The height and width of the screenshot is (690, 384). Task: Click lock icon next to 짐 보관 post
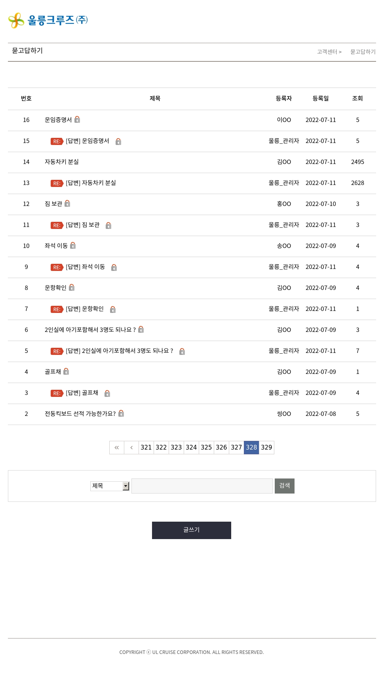(x=67, y=204)
